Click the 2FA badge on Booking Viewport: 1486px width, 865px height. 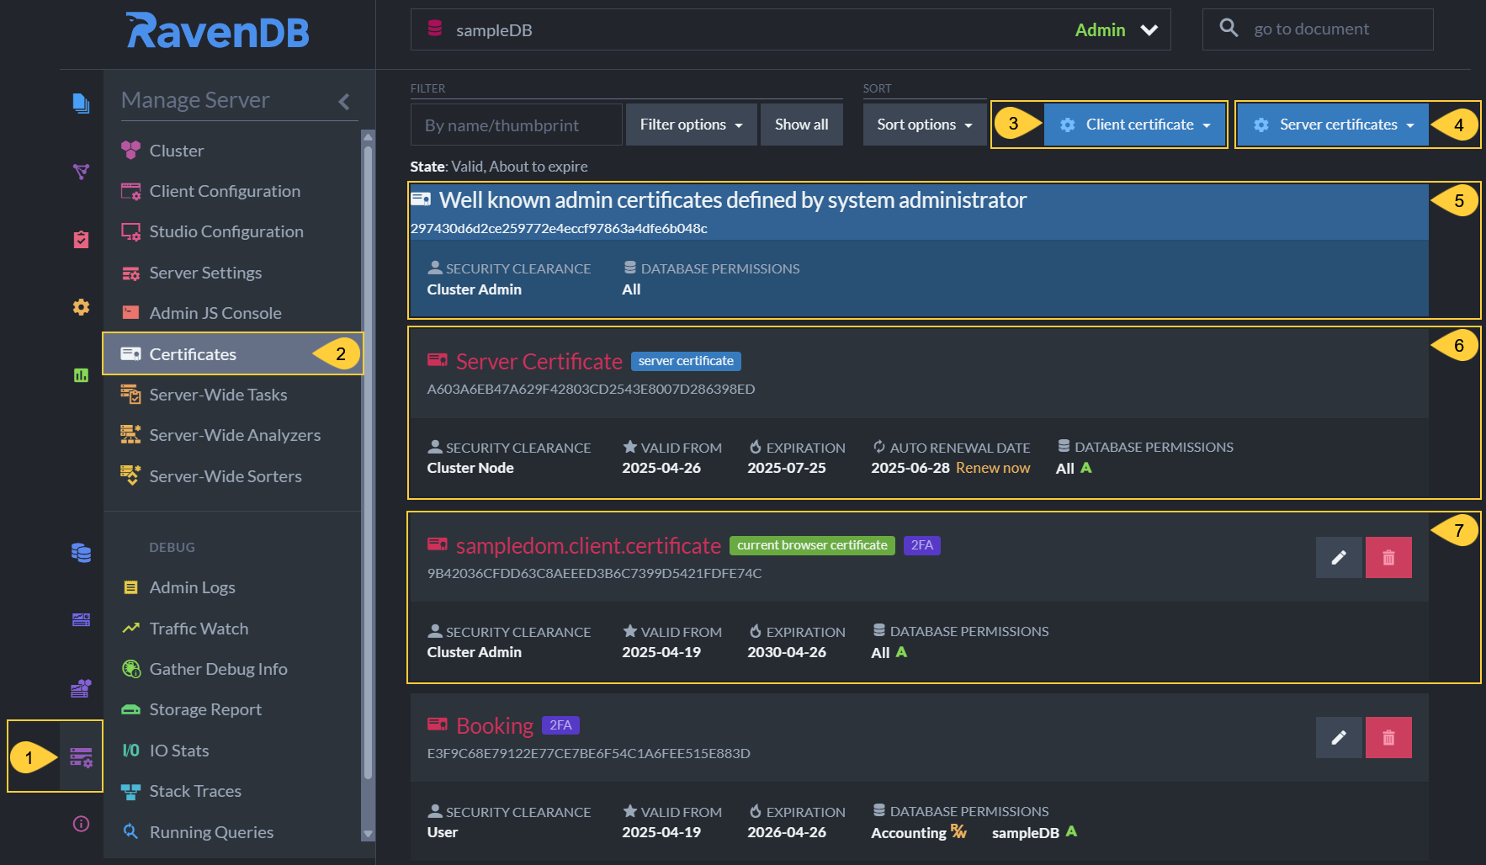click(x=560, y=725)
